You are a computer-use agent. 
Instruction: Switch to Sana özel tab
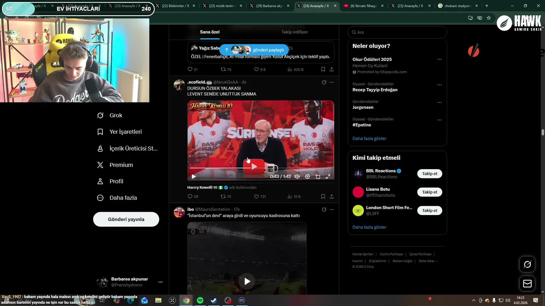(x=210, y=32)
